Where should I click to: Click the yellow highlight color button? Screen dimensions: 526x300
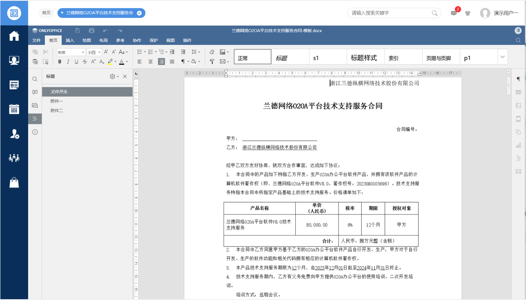(x=110, y=62)
